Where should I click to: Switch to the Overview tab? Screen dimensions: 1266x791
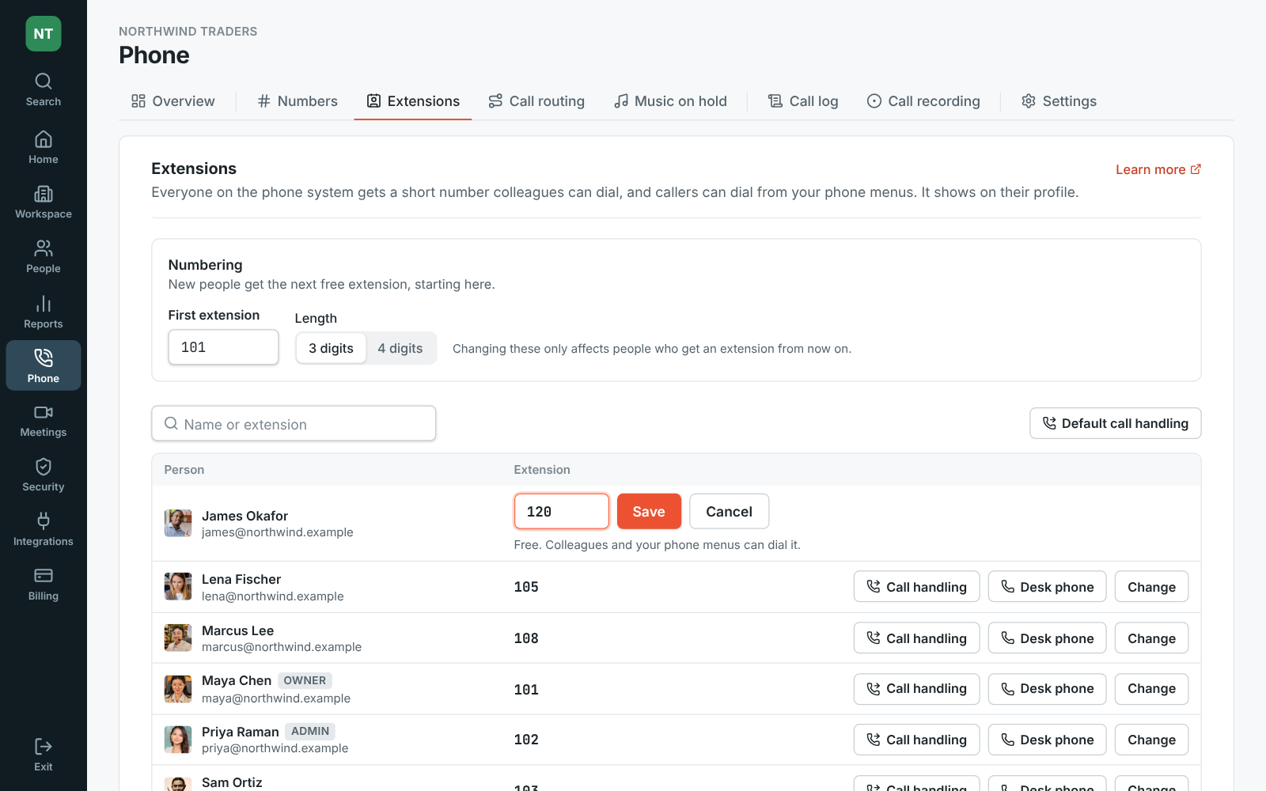click(x=172, y=101)
